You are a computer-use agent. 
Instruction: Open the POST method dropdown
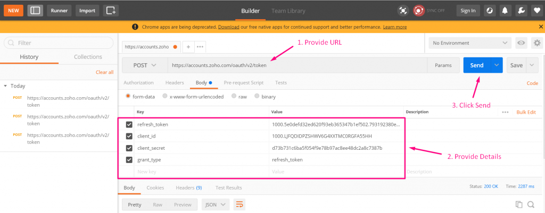coord(145,65)
